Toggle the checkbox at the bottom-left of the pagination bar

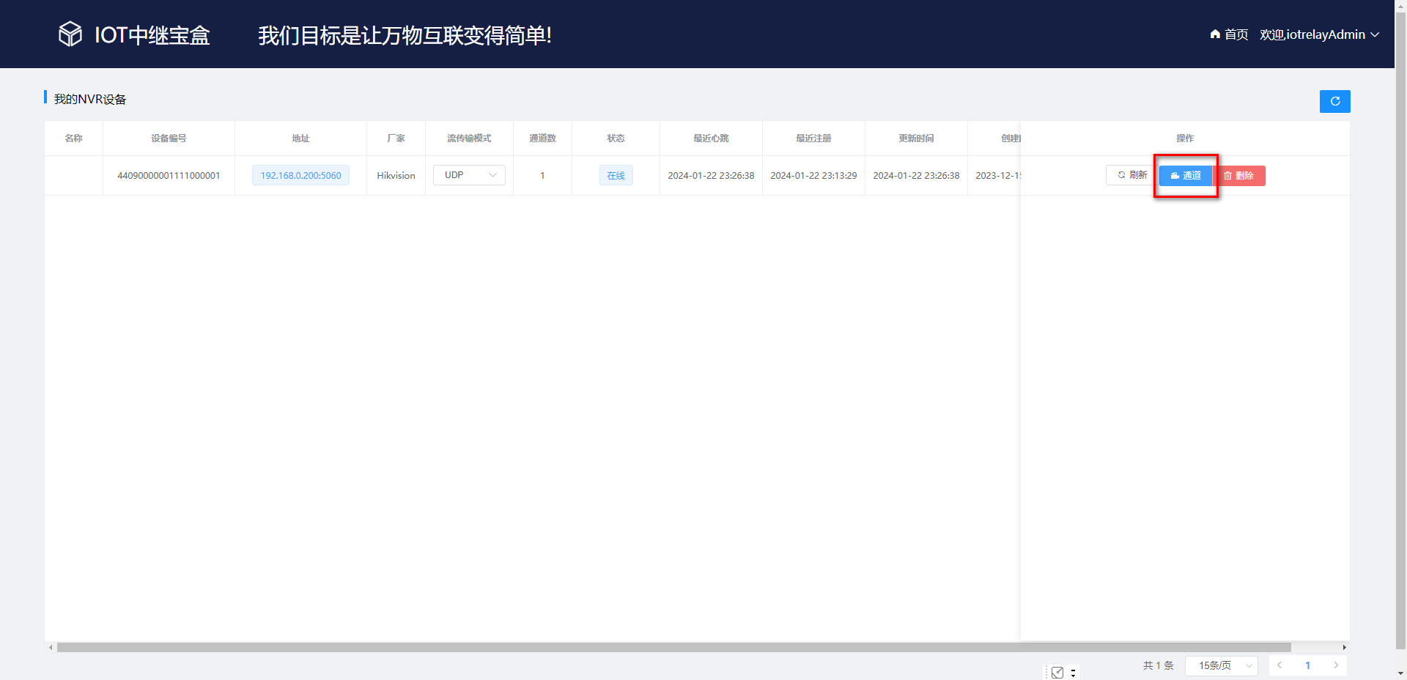click(1057, 671)
